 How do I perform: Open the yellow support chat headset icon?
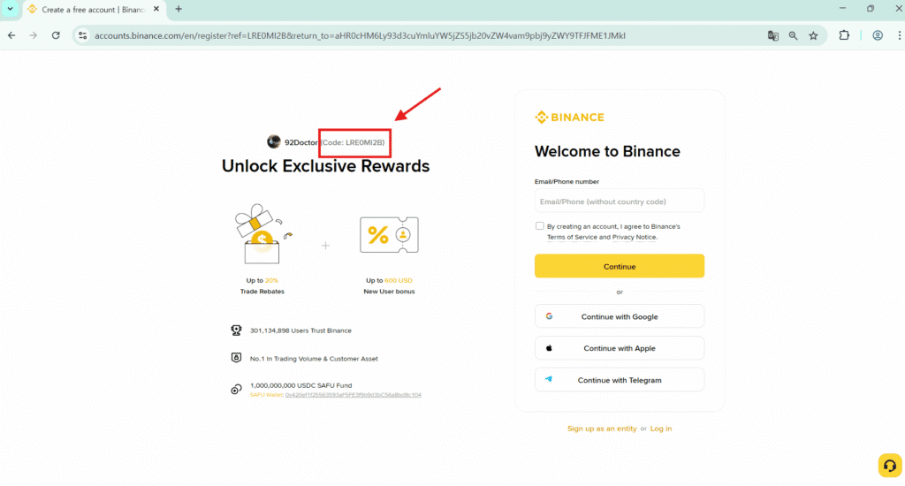888,465
